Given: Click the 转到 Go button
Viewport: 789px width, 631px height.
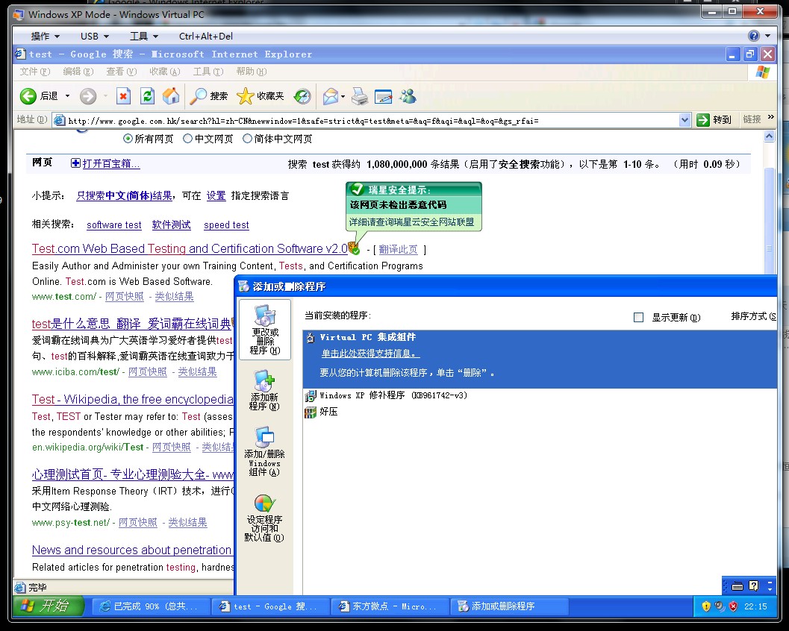Looking at the screenshot, I should (714, 119).
